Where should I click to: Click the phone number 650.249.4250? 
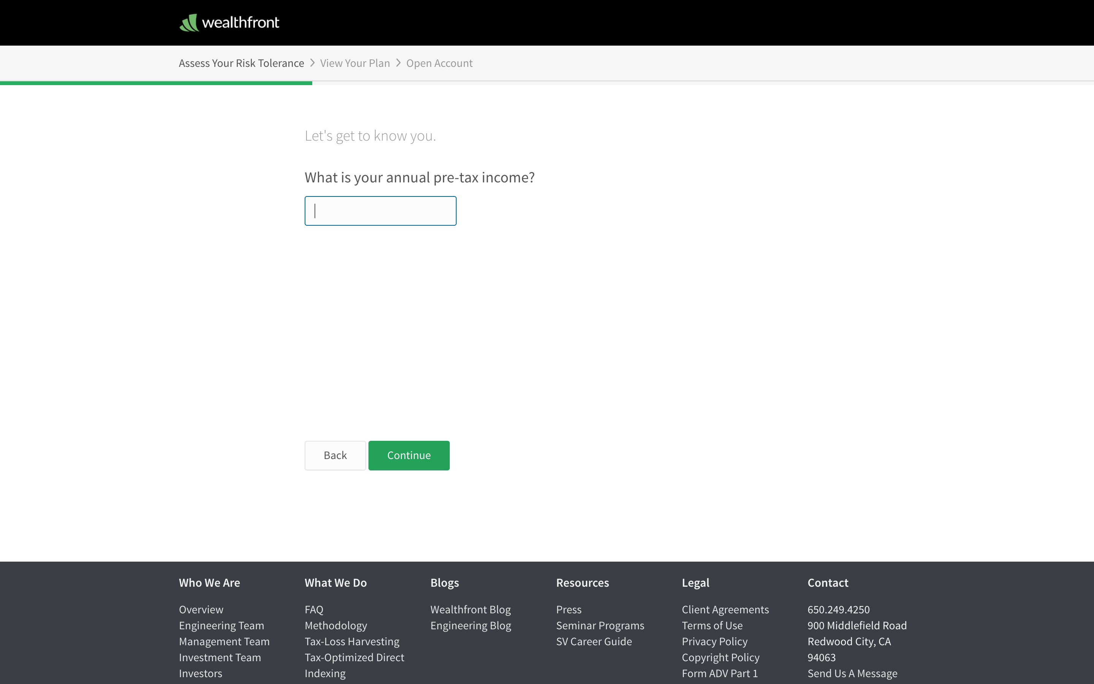(x=839, y=610)
